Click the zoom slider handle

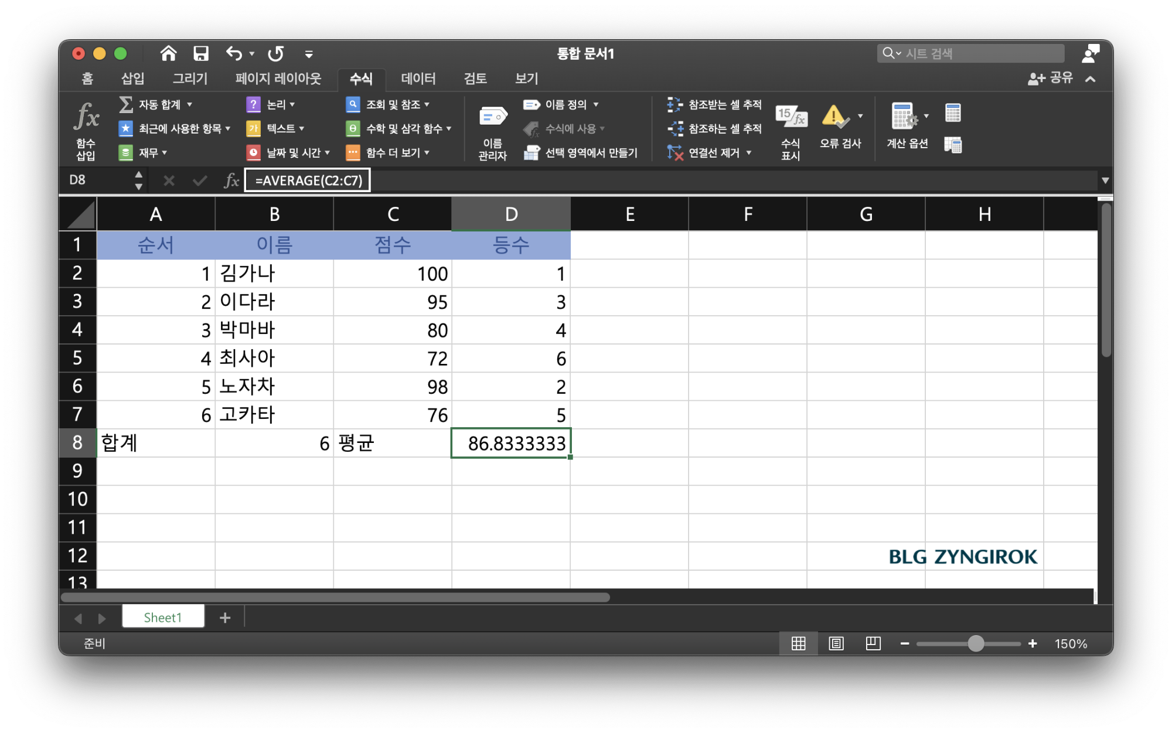976,643
